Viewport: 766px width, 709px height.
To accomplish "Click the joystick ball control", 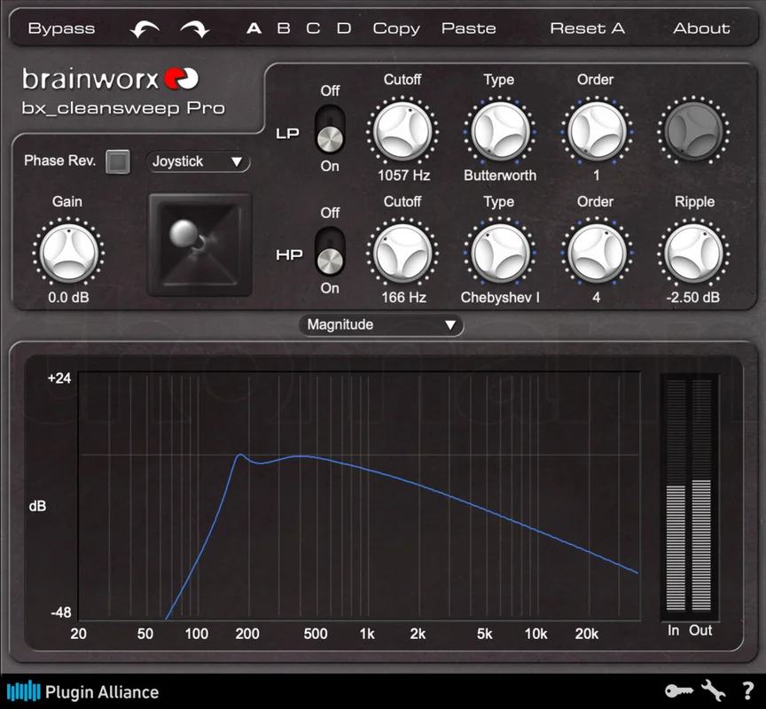I will pos(184,233).
